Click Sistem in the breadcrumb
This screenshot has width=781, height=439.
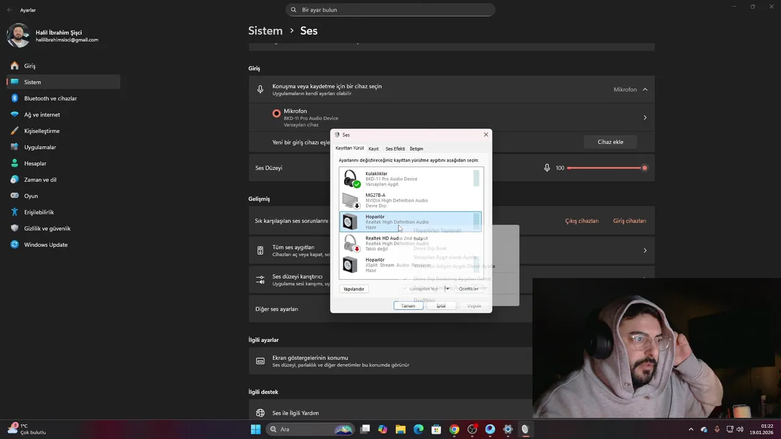pyautogui.click(x=265, y=30)
